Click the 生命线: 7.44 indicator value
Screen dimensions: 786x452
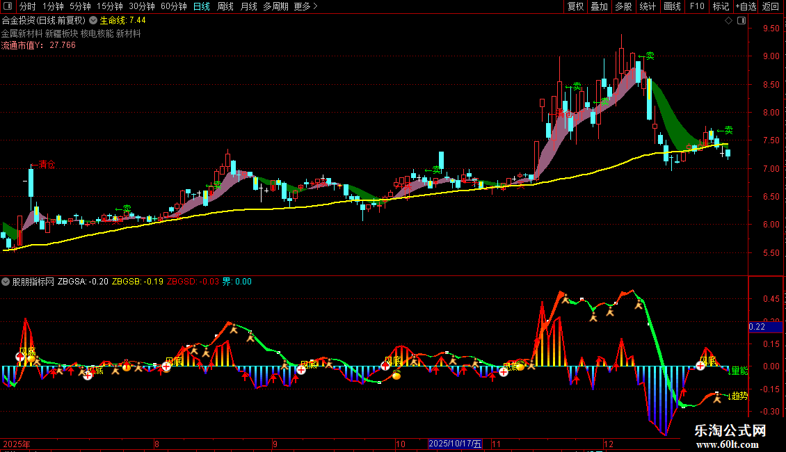coord(123,21)
